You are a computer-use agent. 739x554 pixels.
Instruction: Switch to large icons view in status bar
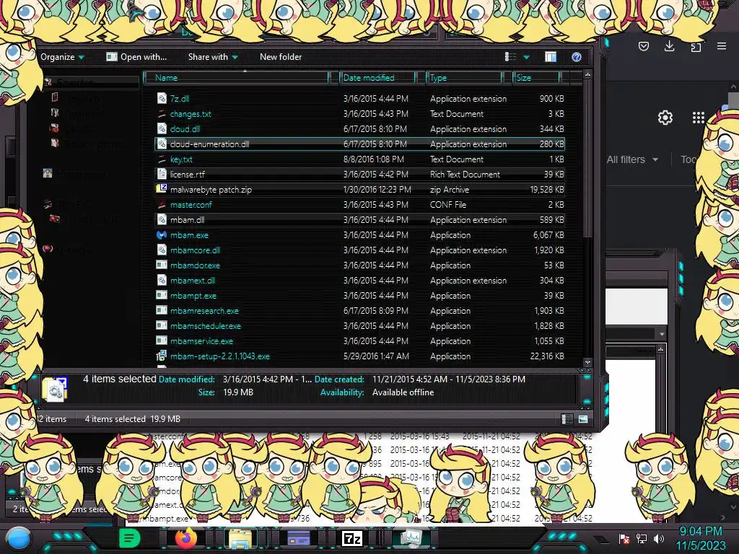(583, 419)
